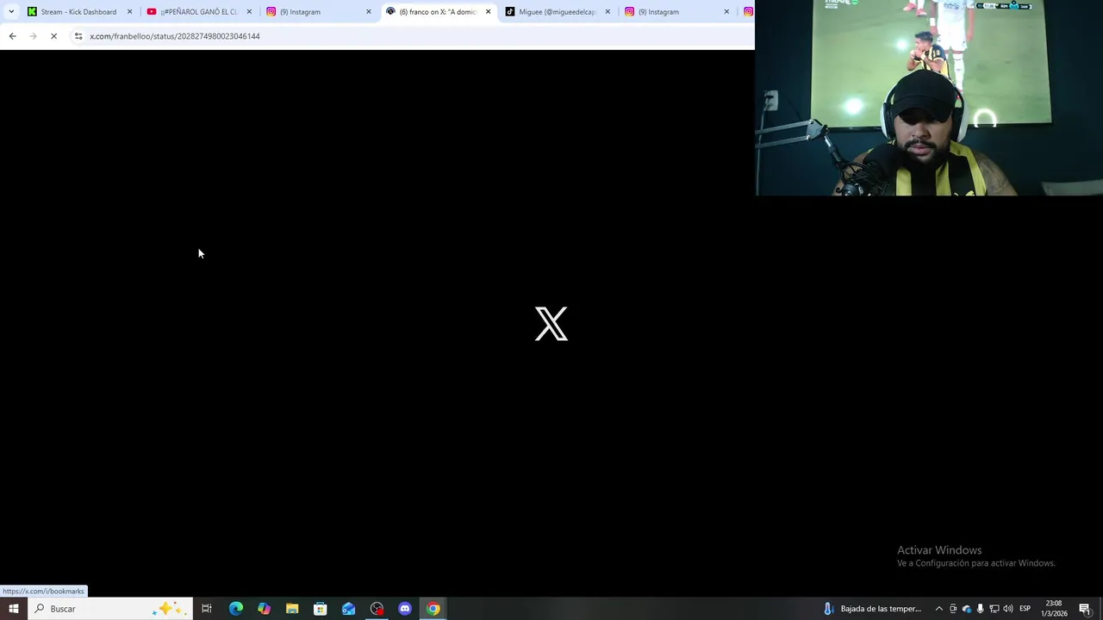
Task: Open the site information icon in address bar
Action: point(78,36)
